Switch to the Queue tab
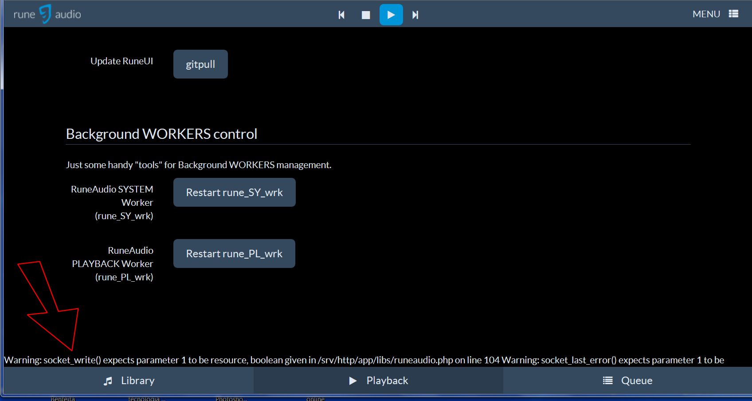Viewport: 752px width, 401px height. click(x=627, y=381)
